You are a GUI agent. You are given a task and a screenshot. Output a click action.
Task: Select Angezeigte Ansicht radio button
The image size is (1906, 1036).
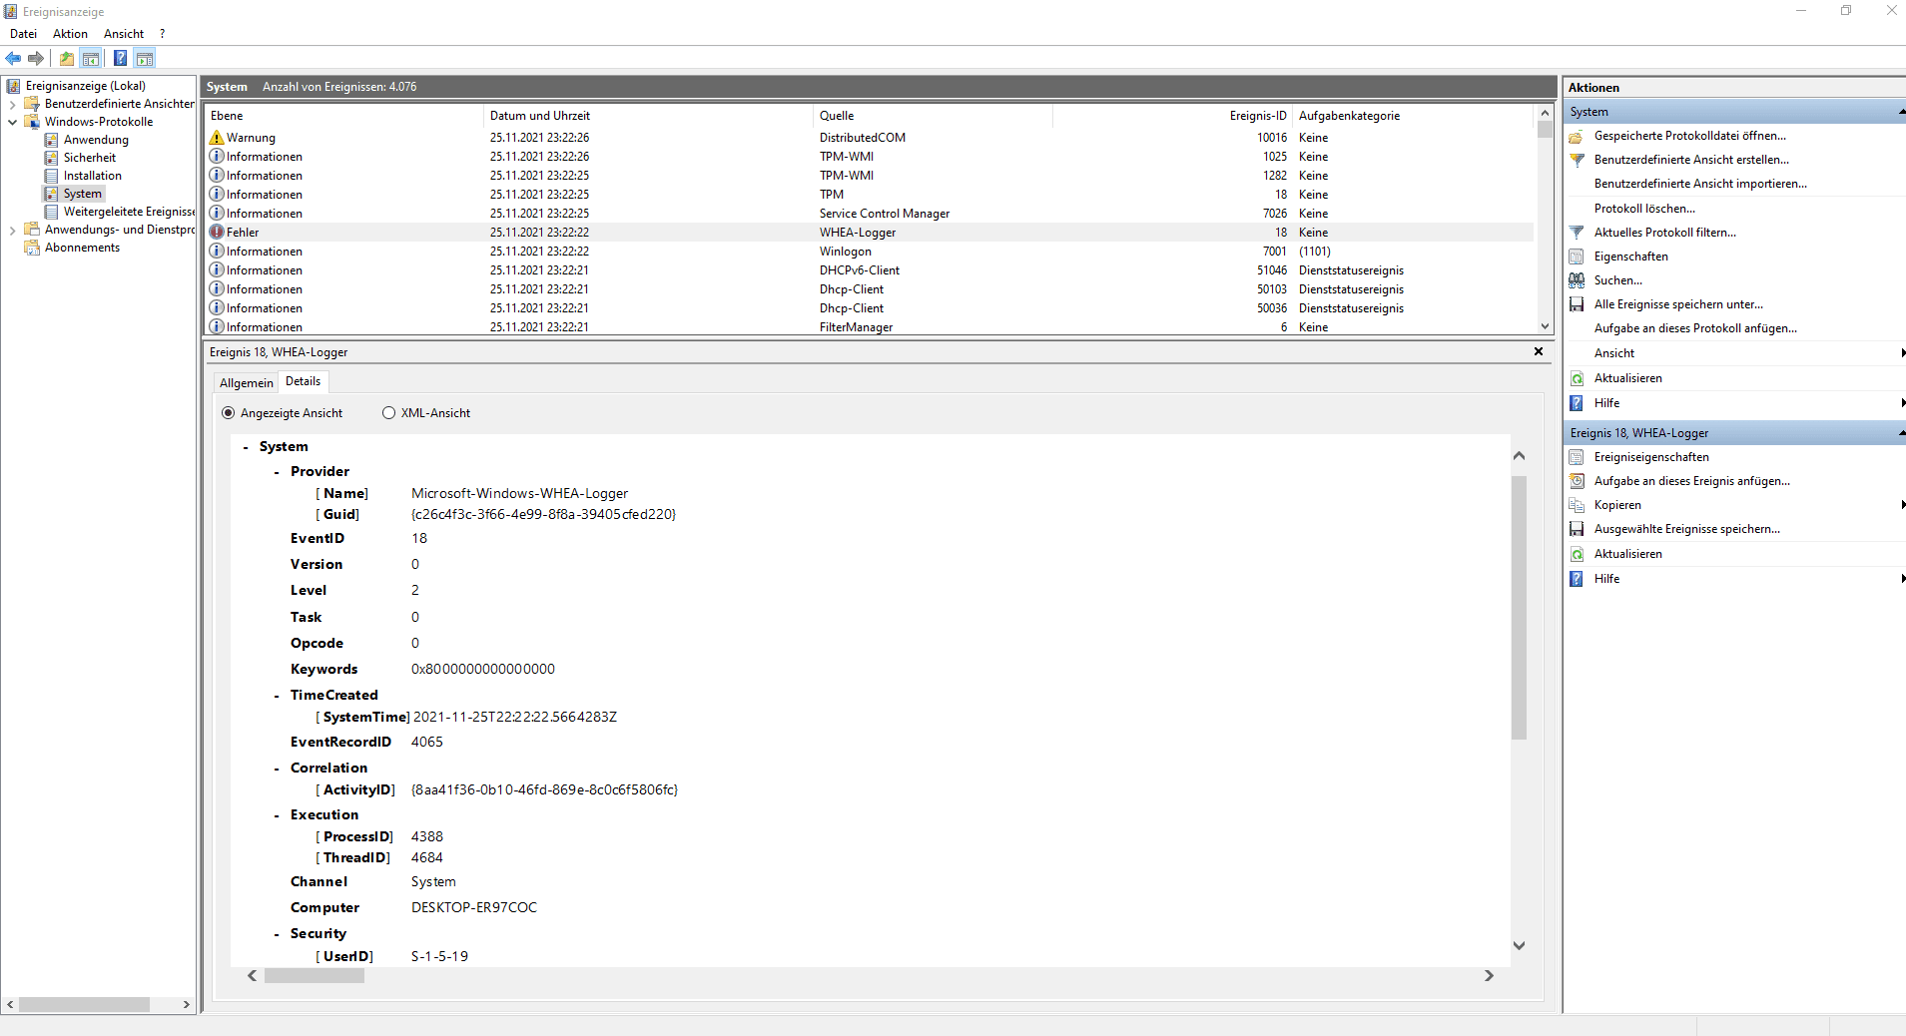tap(229, 413)
